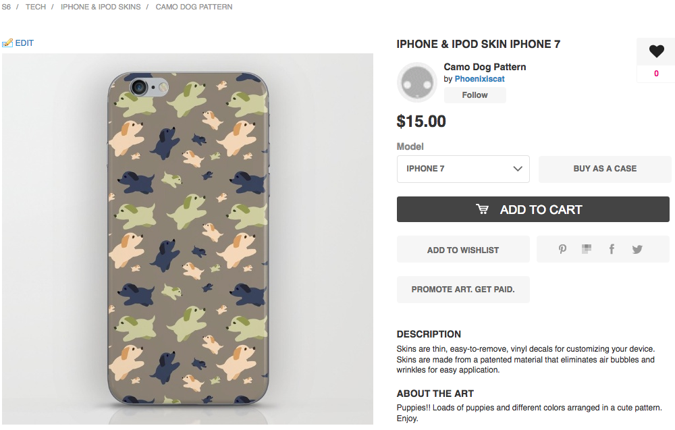
Task: Like the design with the heart icon
Action: (x=656, y=51)
